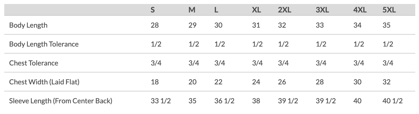
Task: Click the XL size column header
Action: [256, 10]
